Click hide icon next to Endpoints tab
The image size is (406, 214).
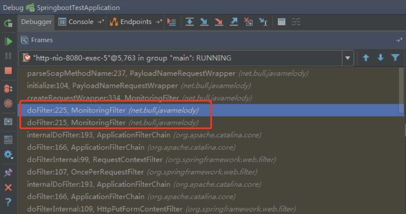[159, 22]
